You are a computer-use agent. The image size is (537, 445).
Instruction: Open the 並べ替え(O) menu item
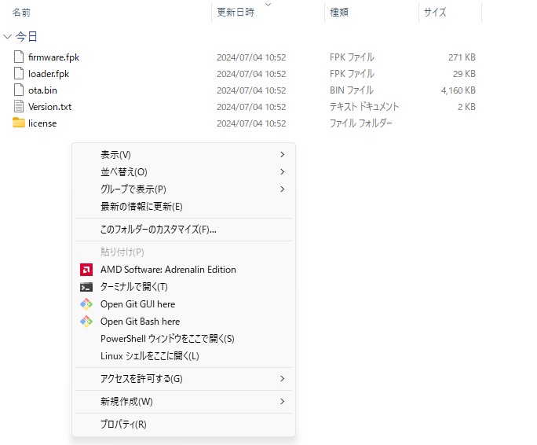pos(184,171)
